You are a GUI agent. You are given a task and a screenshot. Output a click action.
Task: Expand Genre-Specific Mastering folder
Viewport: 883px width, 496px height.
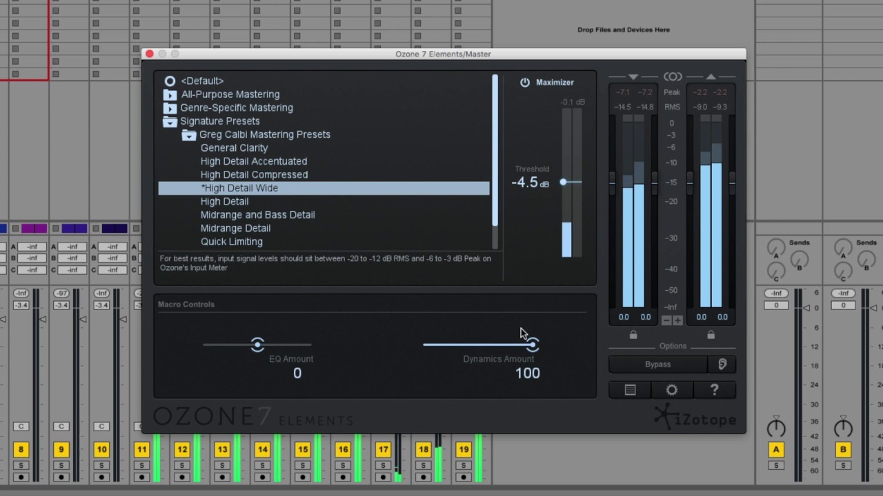pyautogui.click(x=170, y=108)
